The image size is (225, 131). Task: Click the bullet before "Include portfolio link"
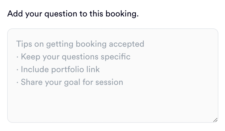[17, 69]
